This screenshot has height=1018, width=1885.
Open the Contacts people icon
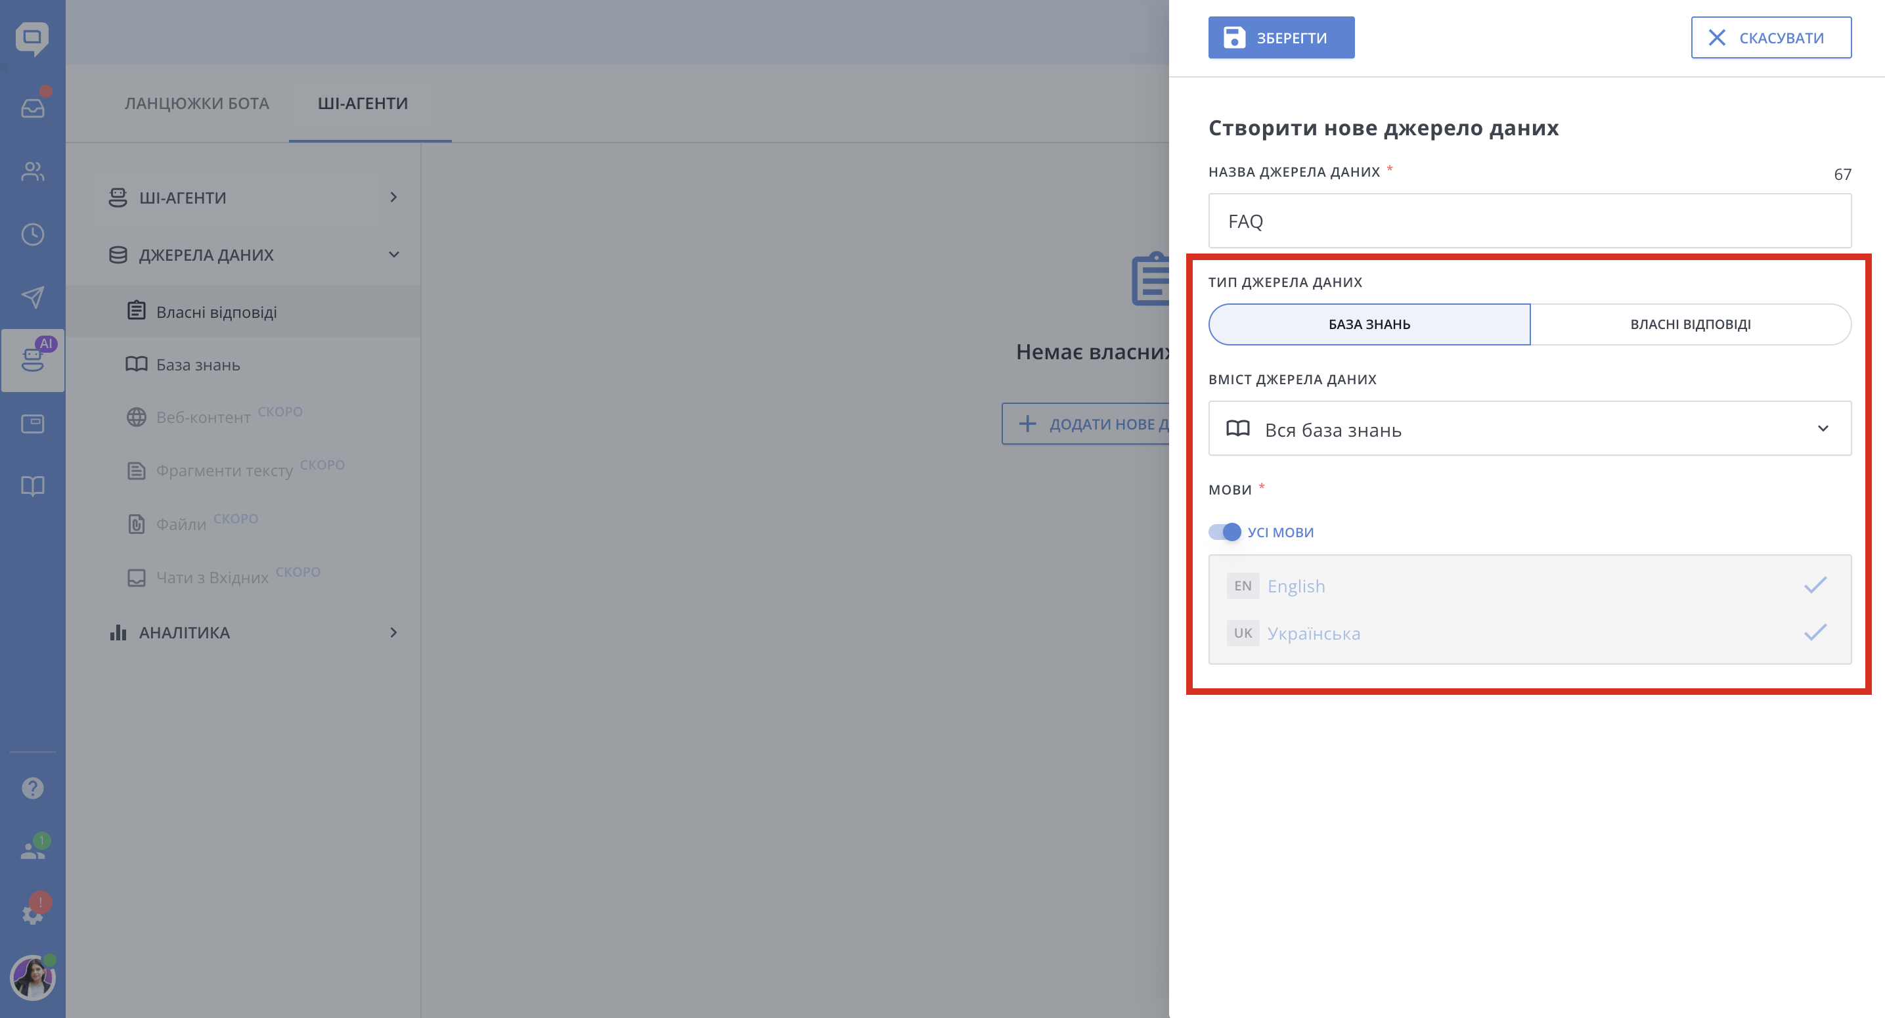click(32, 171)
